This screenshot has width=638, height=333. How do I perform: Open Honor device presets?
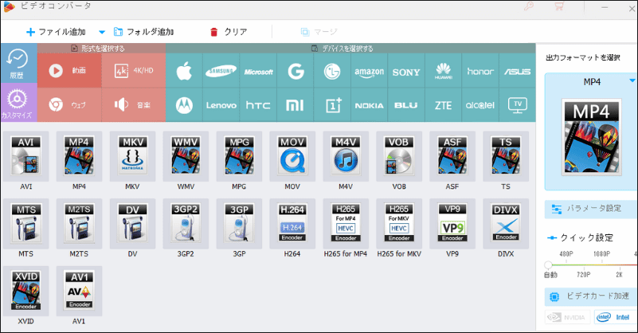coord(480,71)
